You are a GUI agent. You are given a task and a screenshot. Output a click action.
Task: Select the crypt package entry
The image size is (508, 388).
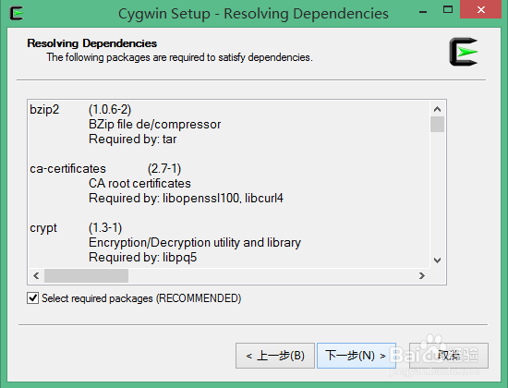(x=43, y=228)
